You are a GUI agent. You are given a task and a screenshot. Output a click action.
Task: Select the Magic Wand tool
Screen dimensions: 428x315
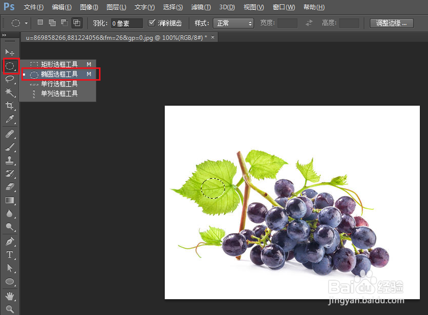(x=10, y=92)
